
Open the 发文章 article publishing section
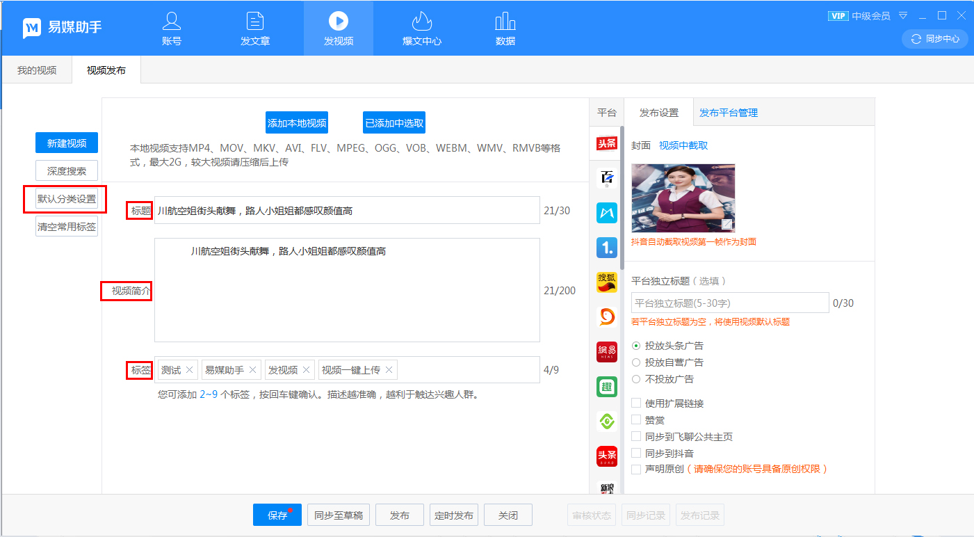pyautogui.click(x=255, y=29)
